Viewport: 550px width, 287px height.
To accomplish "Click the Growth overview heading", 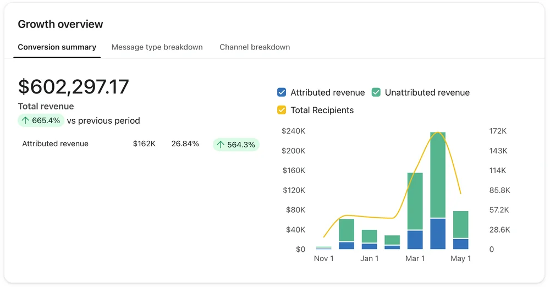I will [x=61, y=24].
